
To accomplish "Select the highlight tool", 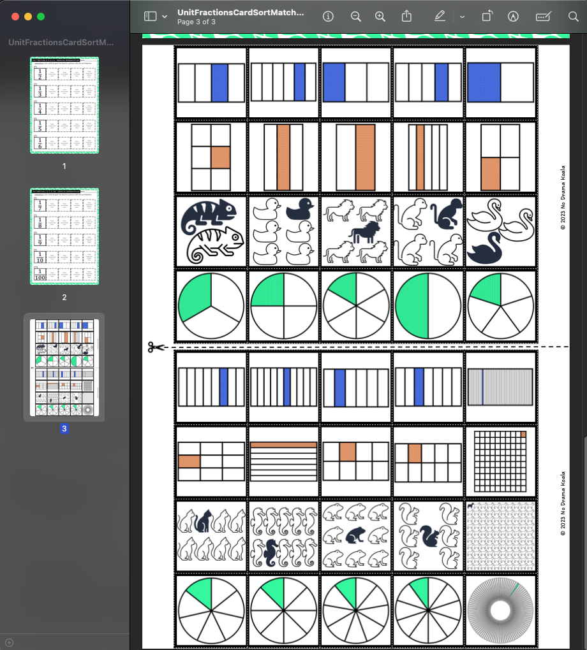I will click(513, 17).
